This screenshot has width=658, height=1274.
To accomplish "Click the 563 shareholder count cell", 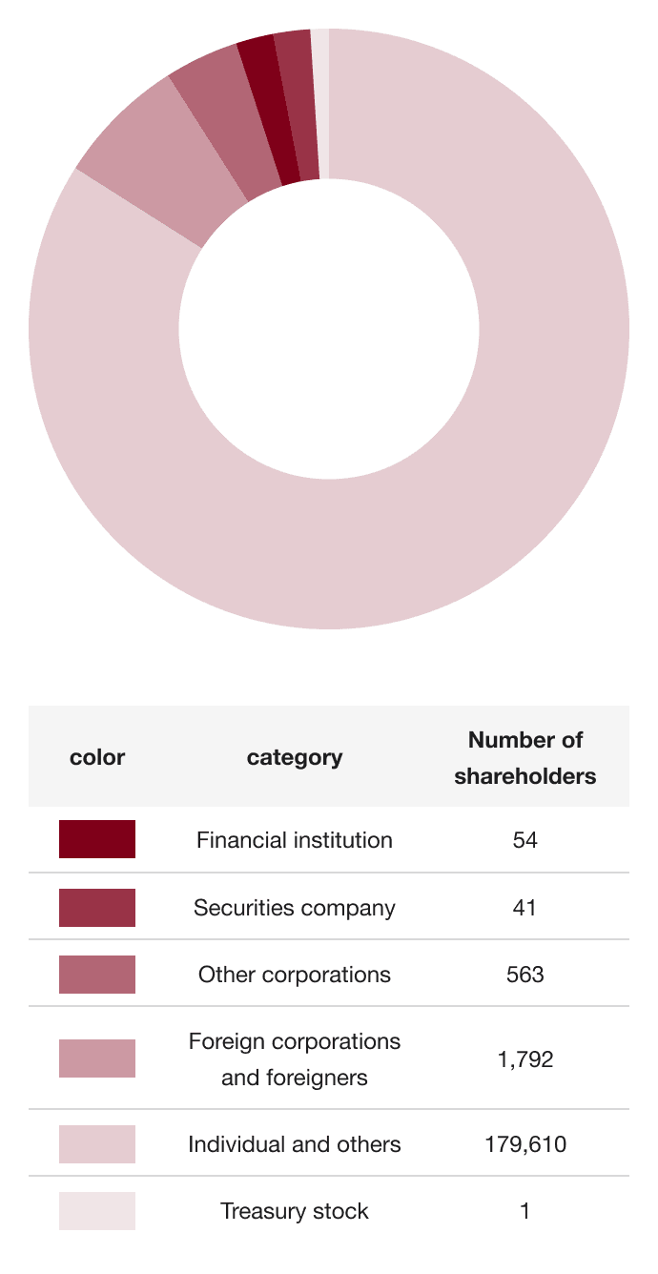I will 524,975.
